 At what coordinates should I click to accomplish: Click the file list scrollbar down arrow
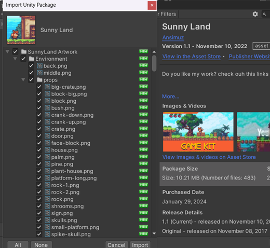tap(154, 233)
